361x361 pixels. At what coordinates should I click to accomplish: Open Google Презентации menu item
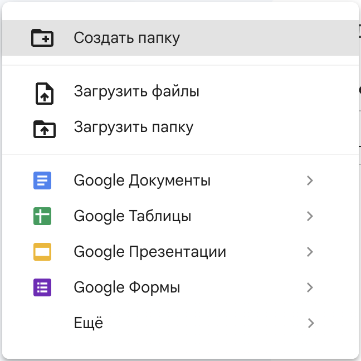[180, 252]
